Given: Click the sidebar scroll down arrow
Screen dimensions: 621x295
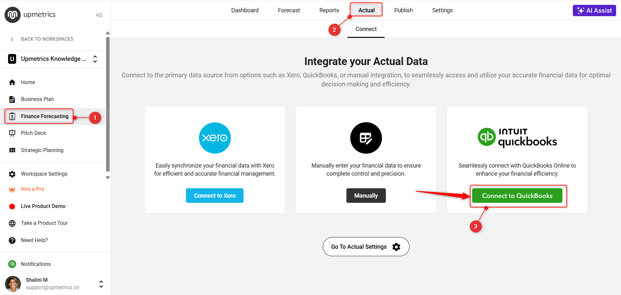Looking at the screenshot, I should click(108, 178).
